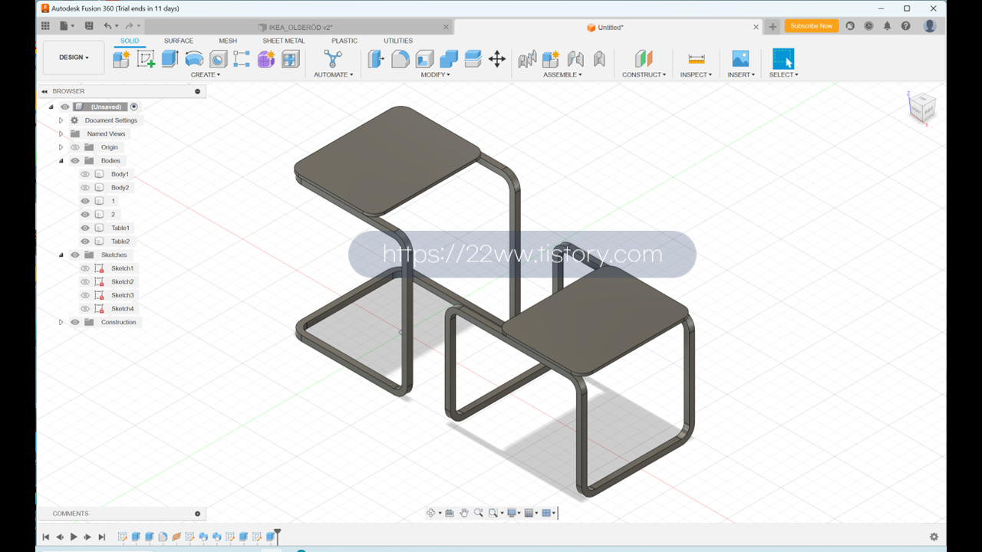The height and width of the screenshot is (552, 982).
Task: Open the Data Panel grid icon
Action: pos(45,26)
